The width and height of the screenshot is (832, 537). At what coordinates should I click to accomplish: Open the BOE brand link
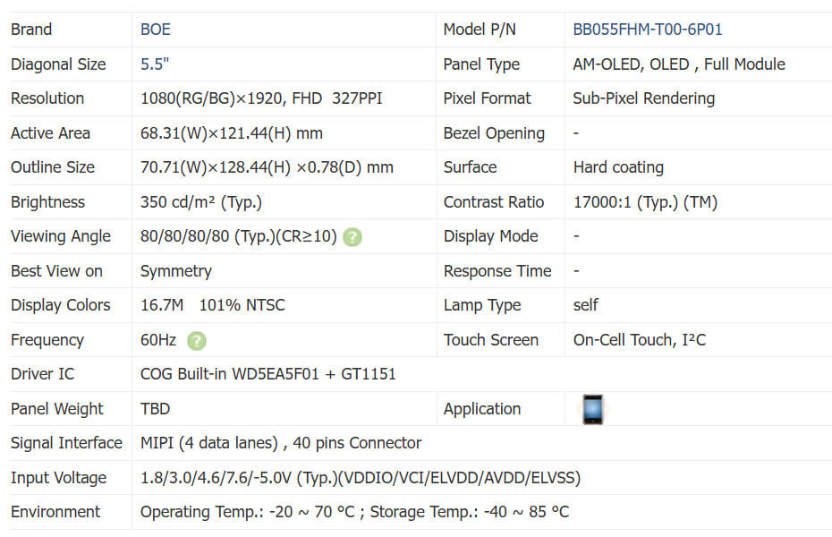click(156, 30)
